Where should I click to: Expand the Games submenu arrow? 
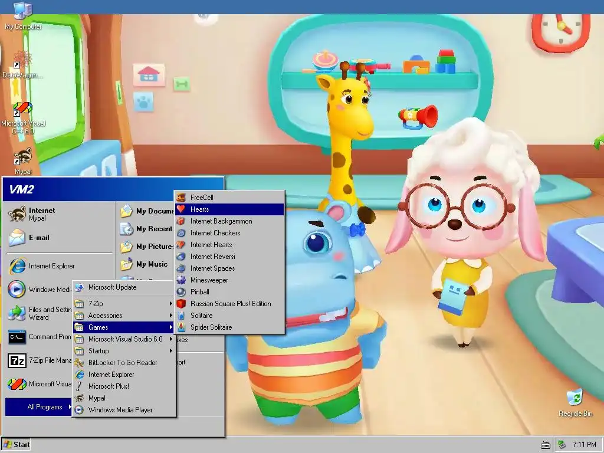[x=171, y=327]
